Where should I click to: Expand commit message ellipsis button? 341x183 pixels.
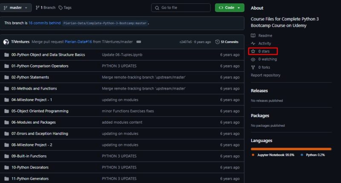pos(139,42)
